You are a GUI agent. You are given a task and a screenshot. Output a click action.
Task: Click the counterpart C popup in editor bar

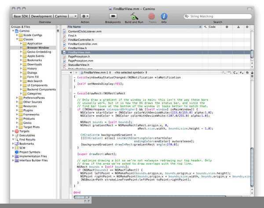235,73
